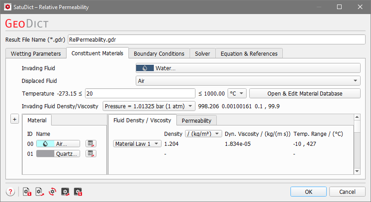371x202 pixels.
Task: Click the temp range value -10 , 427
Action: point(304,144)
